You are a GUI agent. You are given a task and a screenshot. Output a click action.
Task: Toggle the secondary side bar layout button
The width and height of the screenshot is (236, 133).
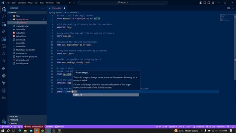tap(209, 3)
